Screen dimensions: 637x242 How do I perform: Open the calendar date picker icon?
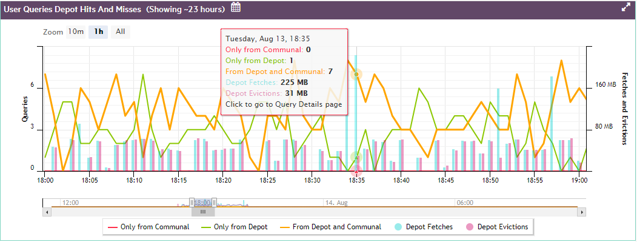point(236,7)
